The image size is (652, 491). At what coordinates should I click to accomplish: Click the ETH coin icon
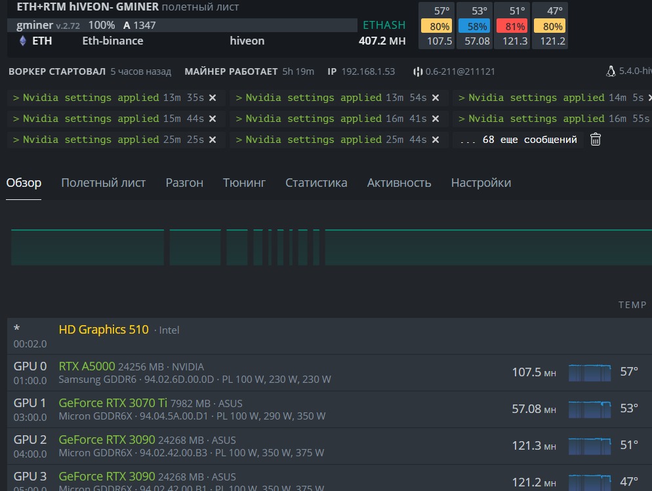(23, 41)
